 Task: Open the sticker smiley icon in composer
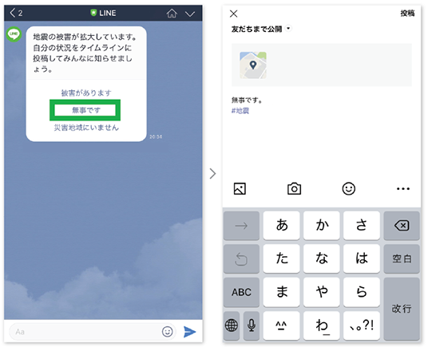349,188
